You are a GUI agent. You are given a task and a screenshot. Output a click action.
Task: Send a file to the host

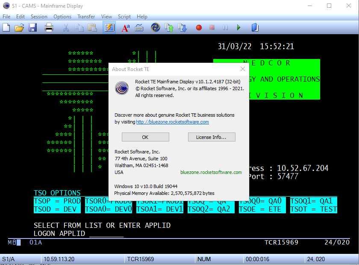[168, 27]
